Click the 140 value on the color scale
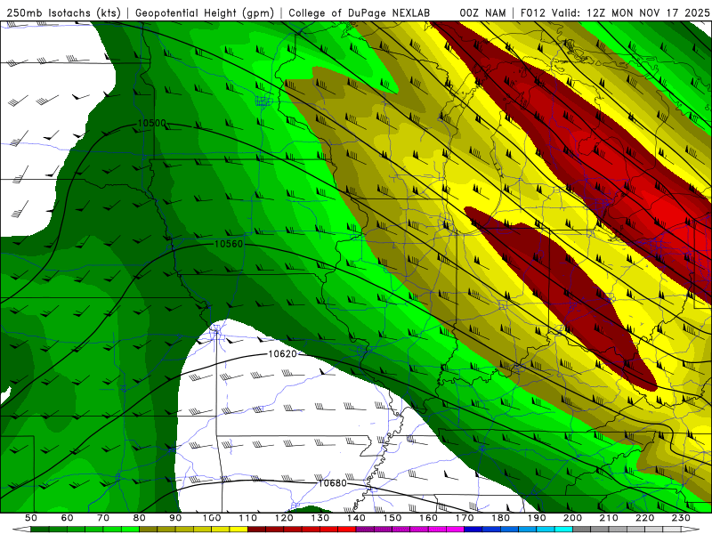 (356, 518)
